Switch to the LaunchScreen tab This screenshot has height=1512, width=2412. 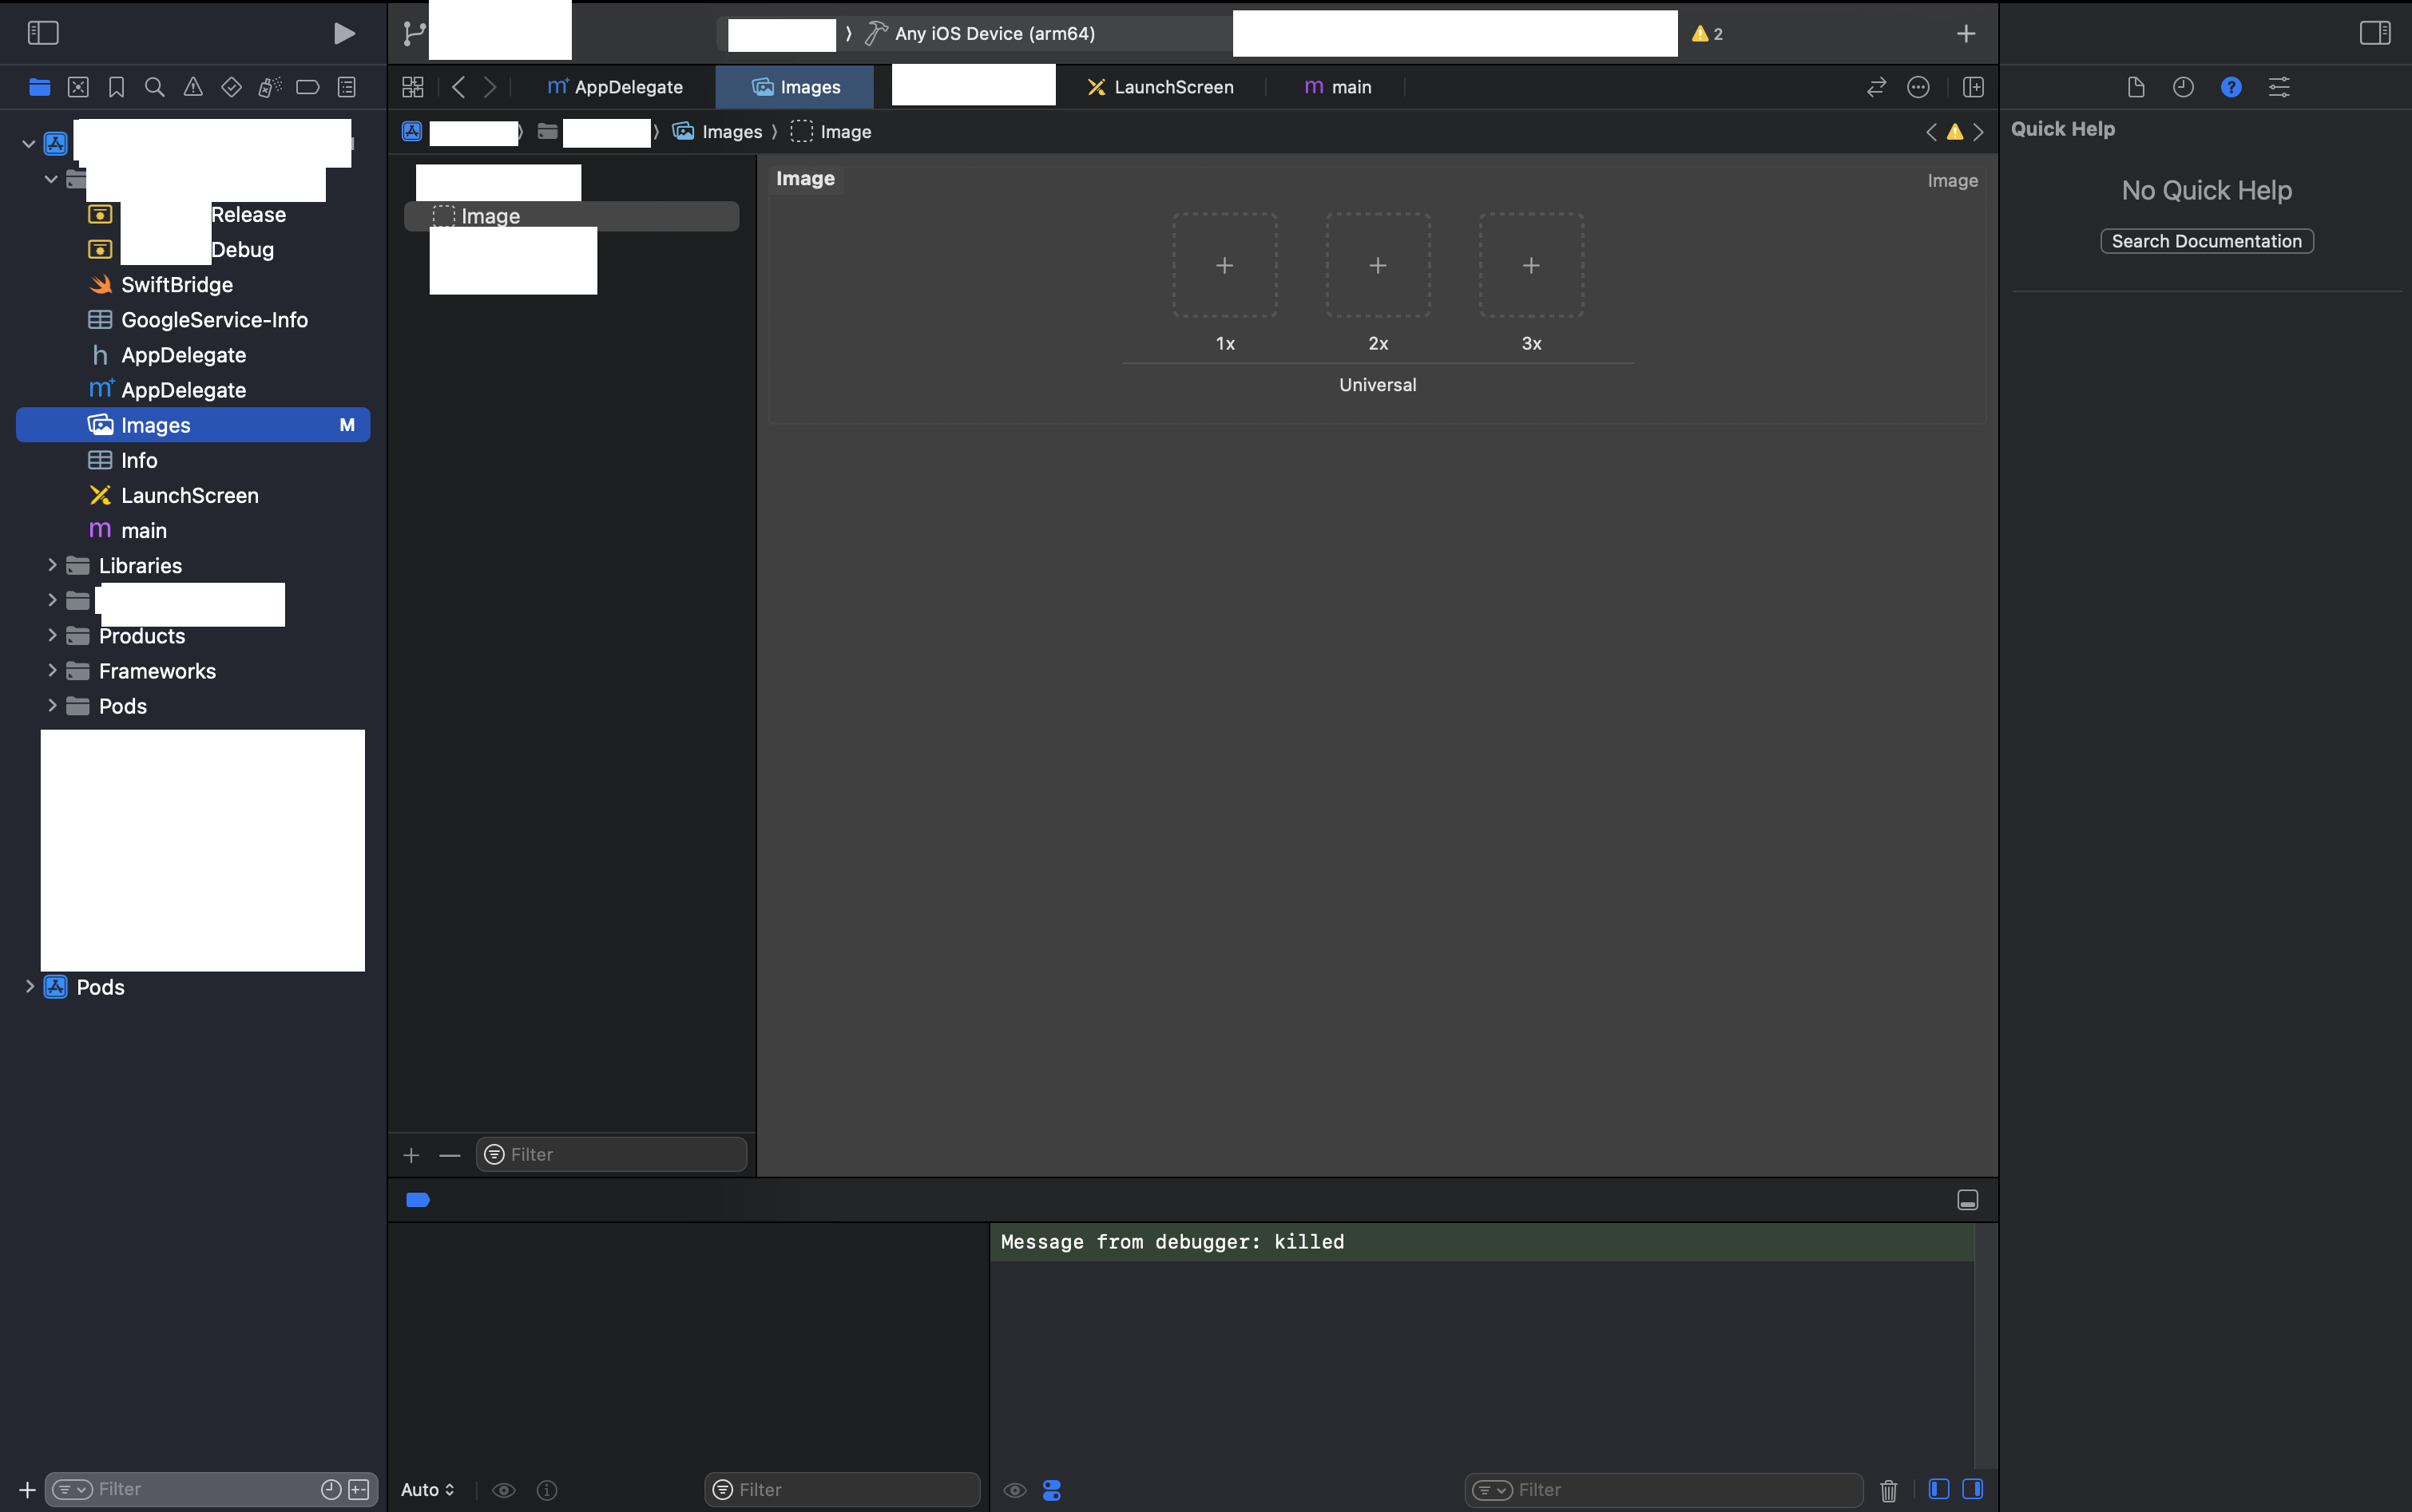pyautogui.click(x=1160, y=87)
